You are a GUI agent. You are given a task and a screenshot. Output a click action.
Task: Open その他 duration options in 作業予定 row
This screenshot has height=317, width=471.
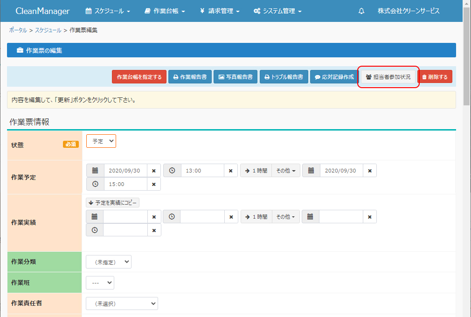pos(285,171)
